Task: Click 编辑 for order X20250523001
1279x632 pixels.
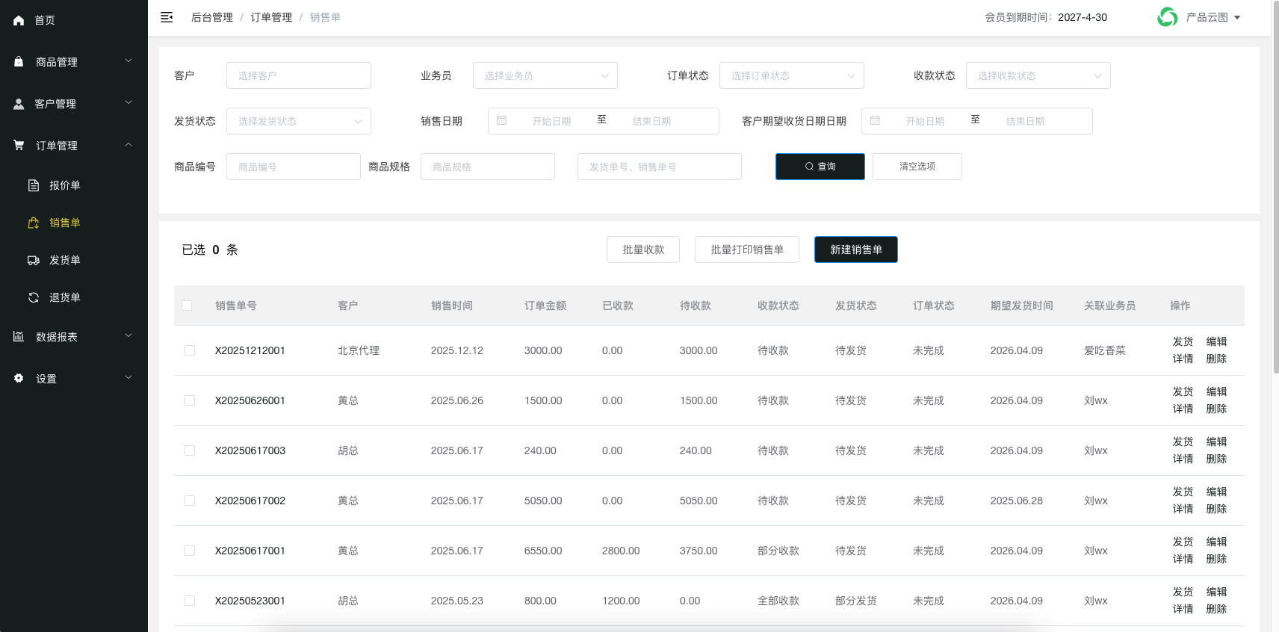Action: (1216, 592)
